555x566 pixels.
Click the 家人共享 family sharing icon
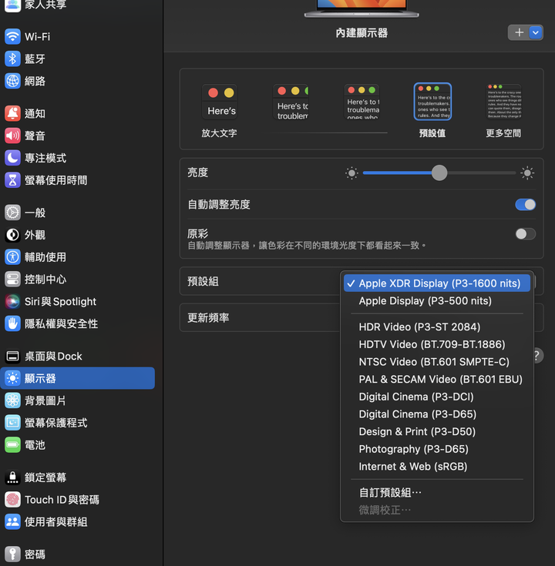[12, 5]
